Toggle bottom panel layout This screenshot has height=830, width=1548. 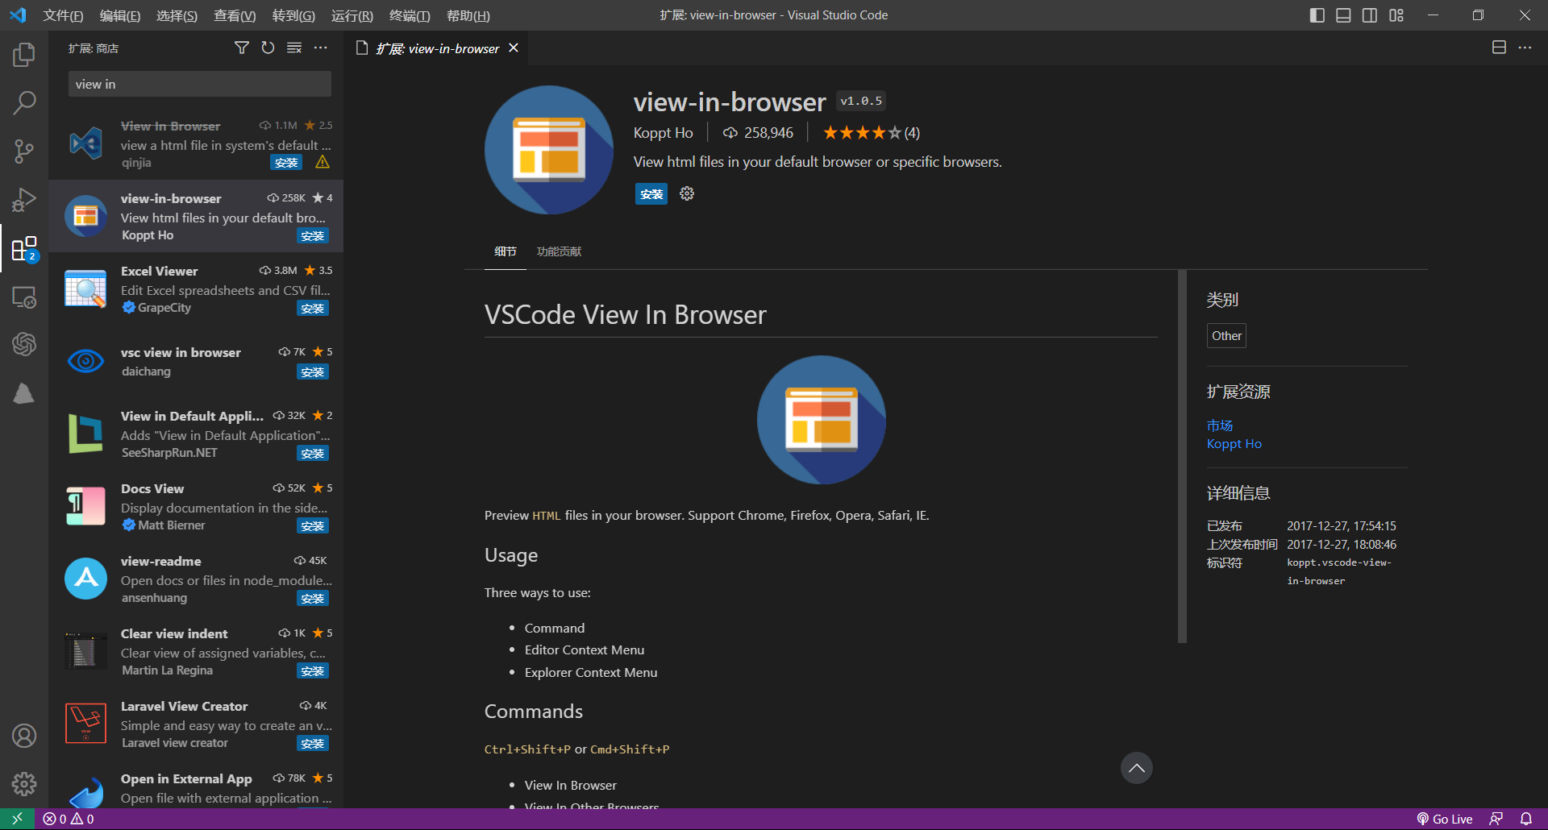click(1343, 15)
